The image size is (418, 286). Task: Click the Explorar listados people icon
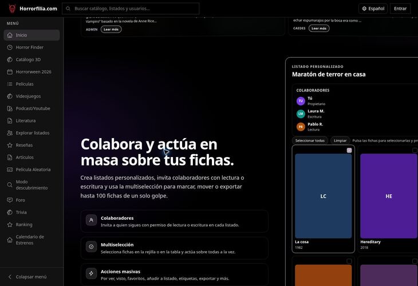[10, 133]
